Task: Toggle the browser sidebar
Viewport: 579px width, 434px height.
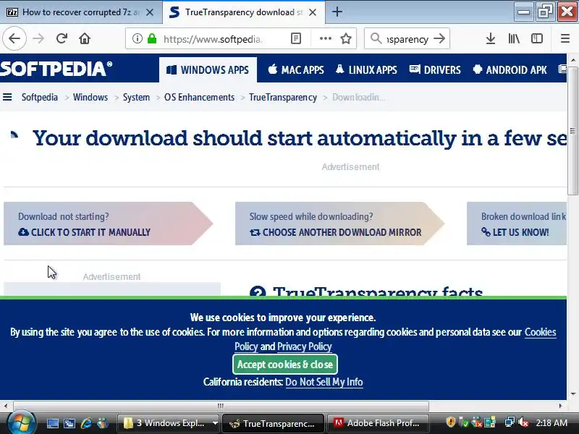Action: (x=536, y=38)
